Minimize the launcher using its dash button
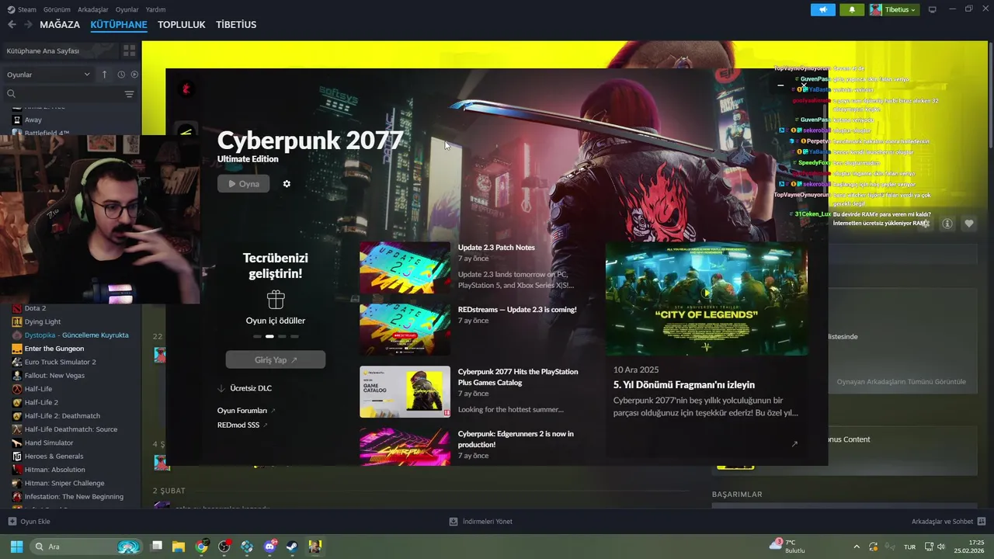 tap(780, 86)
